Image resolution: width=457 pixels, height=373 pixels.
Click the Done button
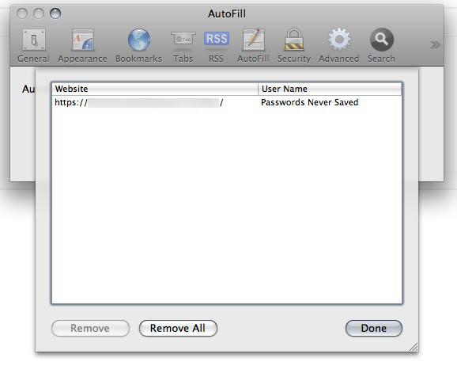click(x=374, y=328)
